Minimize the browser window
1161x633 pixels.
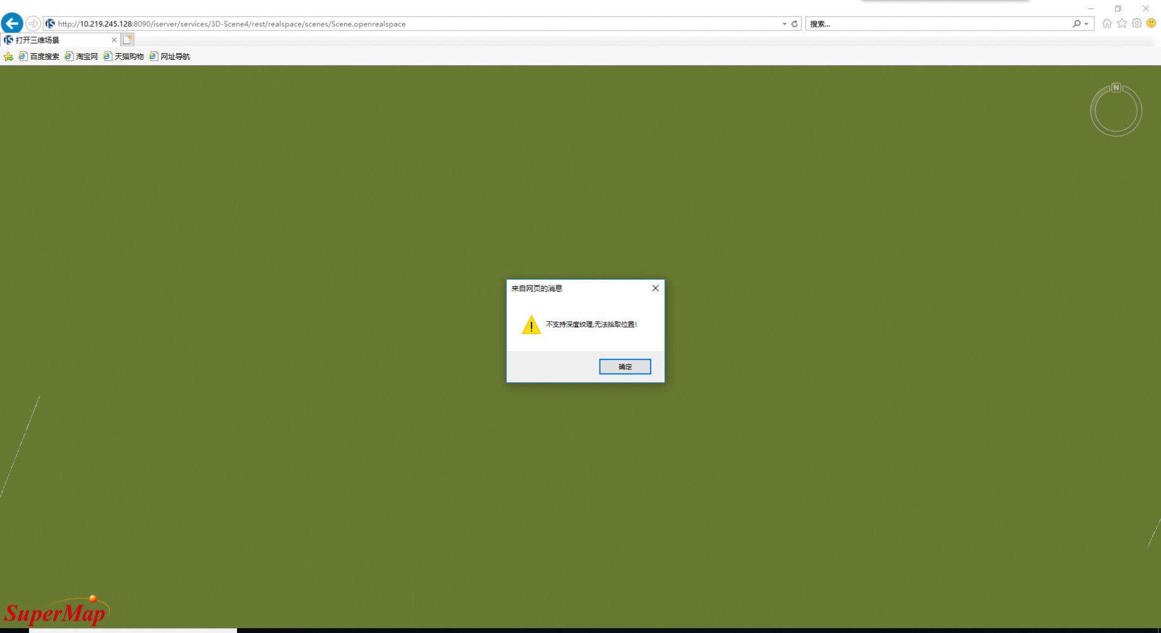1090,9
